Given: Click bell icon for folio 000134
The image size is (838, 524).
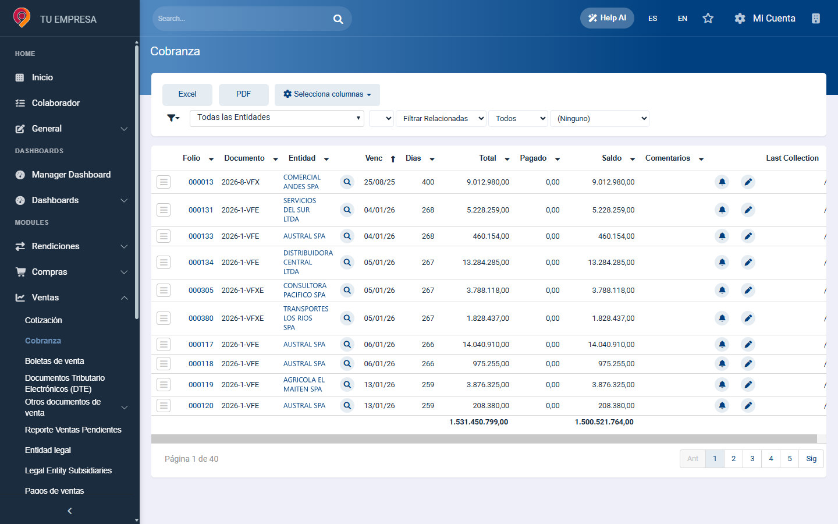Looking at the screenshot, I should [x=722, y=263].
